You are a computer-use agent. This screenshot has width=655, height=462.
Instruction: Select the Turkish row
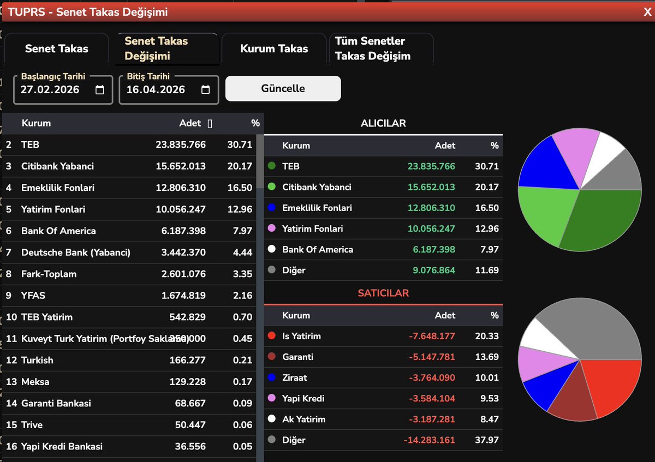click(x=129, y=360)
